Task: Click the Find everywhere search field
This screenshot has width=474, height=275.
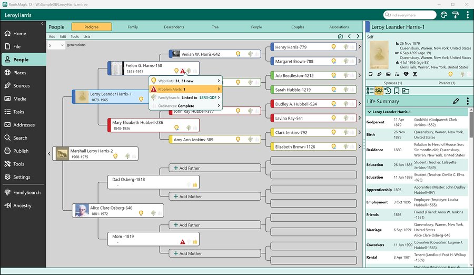Action: pos(410,15)
